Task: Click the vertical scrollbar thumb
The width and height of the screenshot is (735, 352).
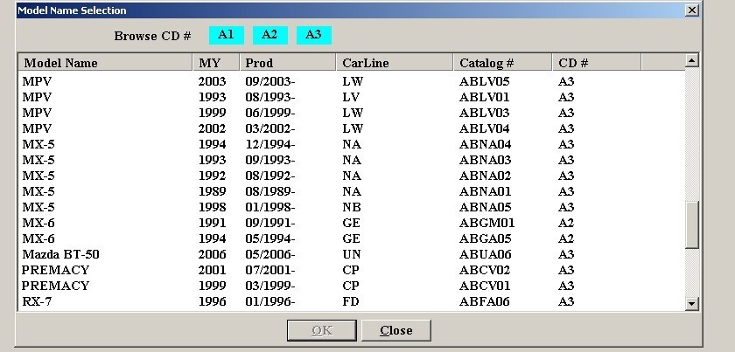Action: (692, 224)
